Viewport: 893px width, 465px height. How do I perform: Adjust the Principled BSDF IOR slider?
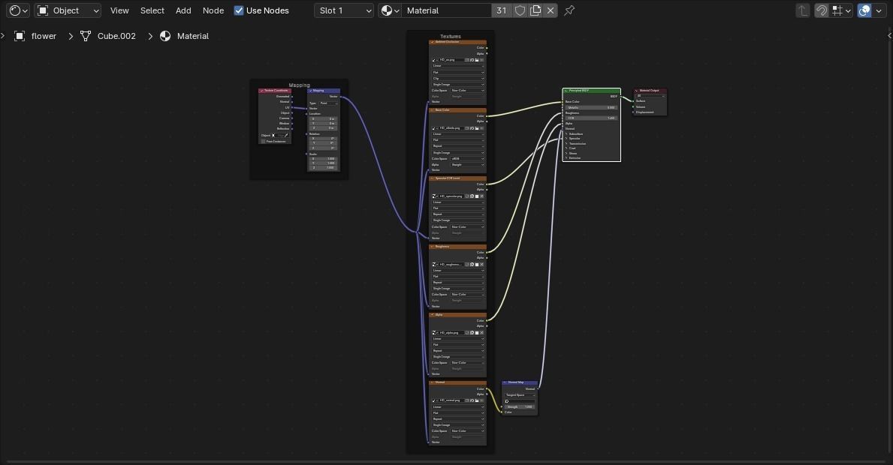tap(591, 118)
